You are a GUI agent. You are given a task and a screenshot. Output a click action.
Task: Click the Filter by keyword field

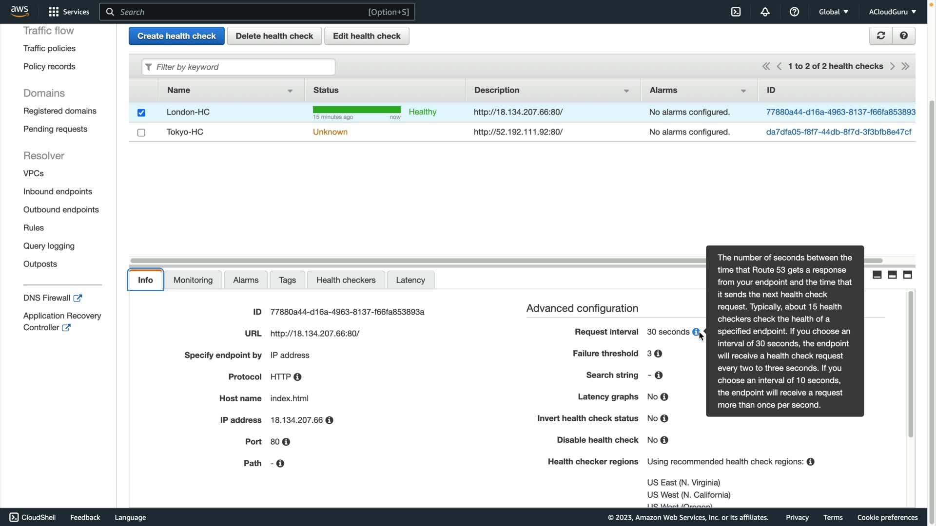click(x=239, y=67)
